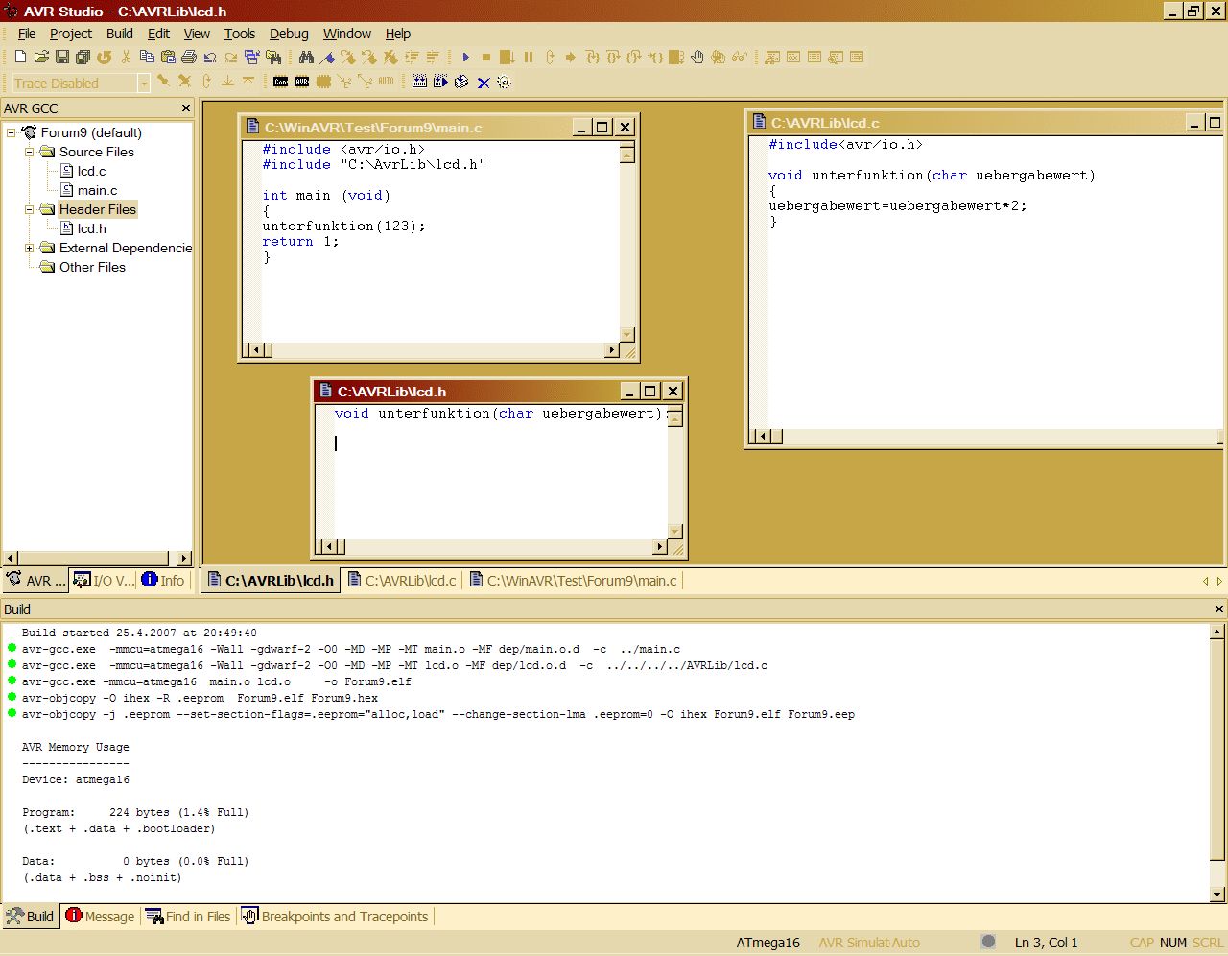Toggle bookmark with the blue flag icon

328,58
